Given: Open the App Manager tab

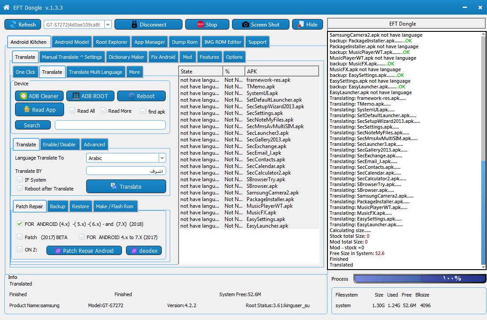Looking at the screenshot, I should point(149,42).
